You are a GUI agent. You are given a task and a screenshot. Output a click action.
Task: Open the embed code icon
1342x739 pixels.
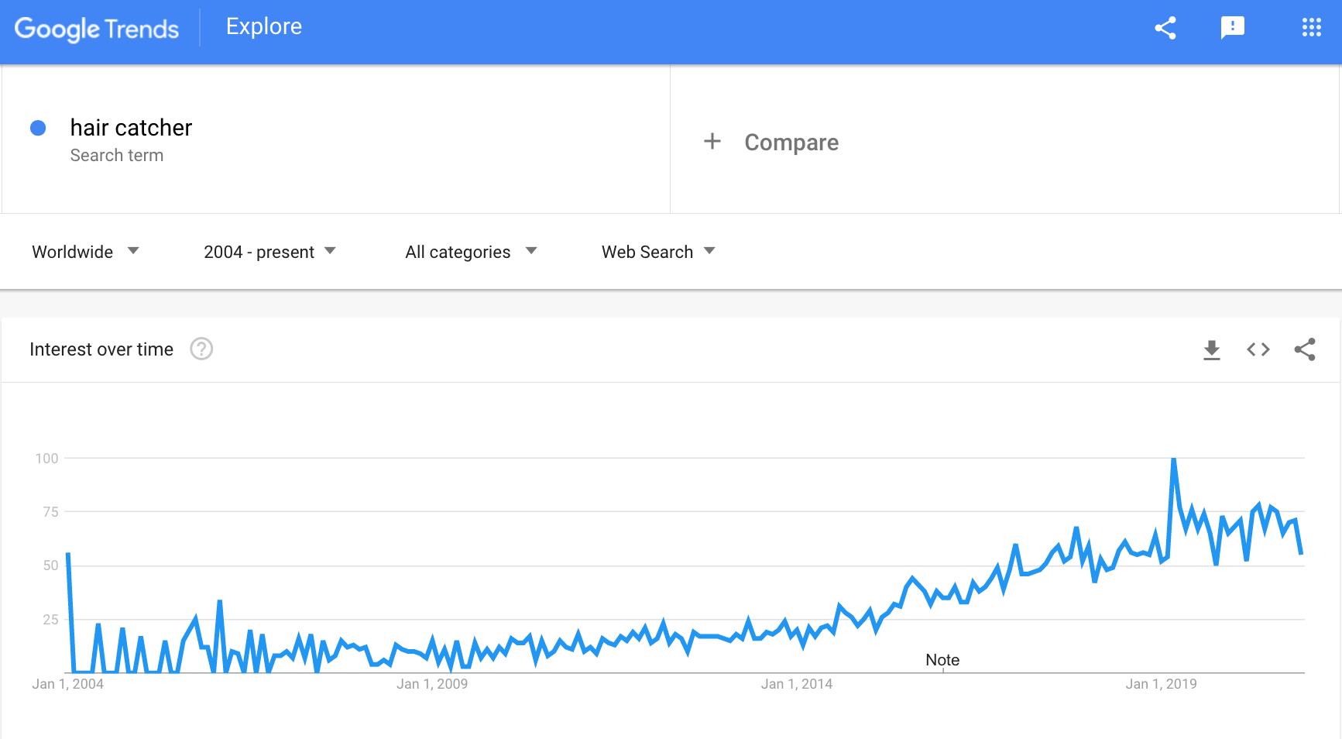tap(1258, 349)
